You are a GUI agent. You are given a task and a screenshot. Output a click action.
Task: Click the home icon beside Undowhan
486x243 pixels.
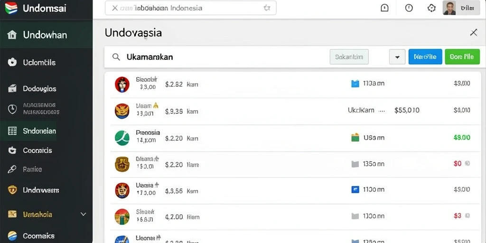(12, 35)
